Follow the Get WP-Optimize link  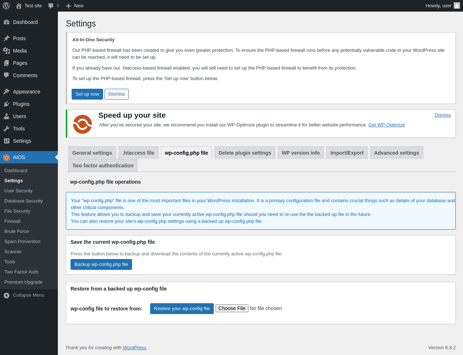[x=387, y=125]
